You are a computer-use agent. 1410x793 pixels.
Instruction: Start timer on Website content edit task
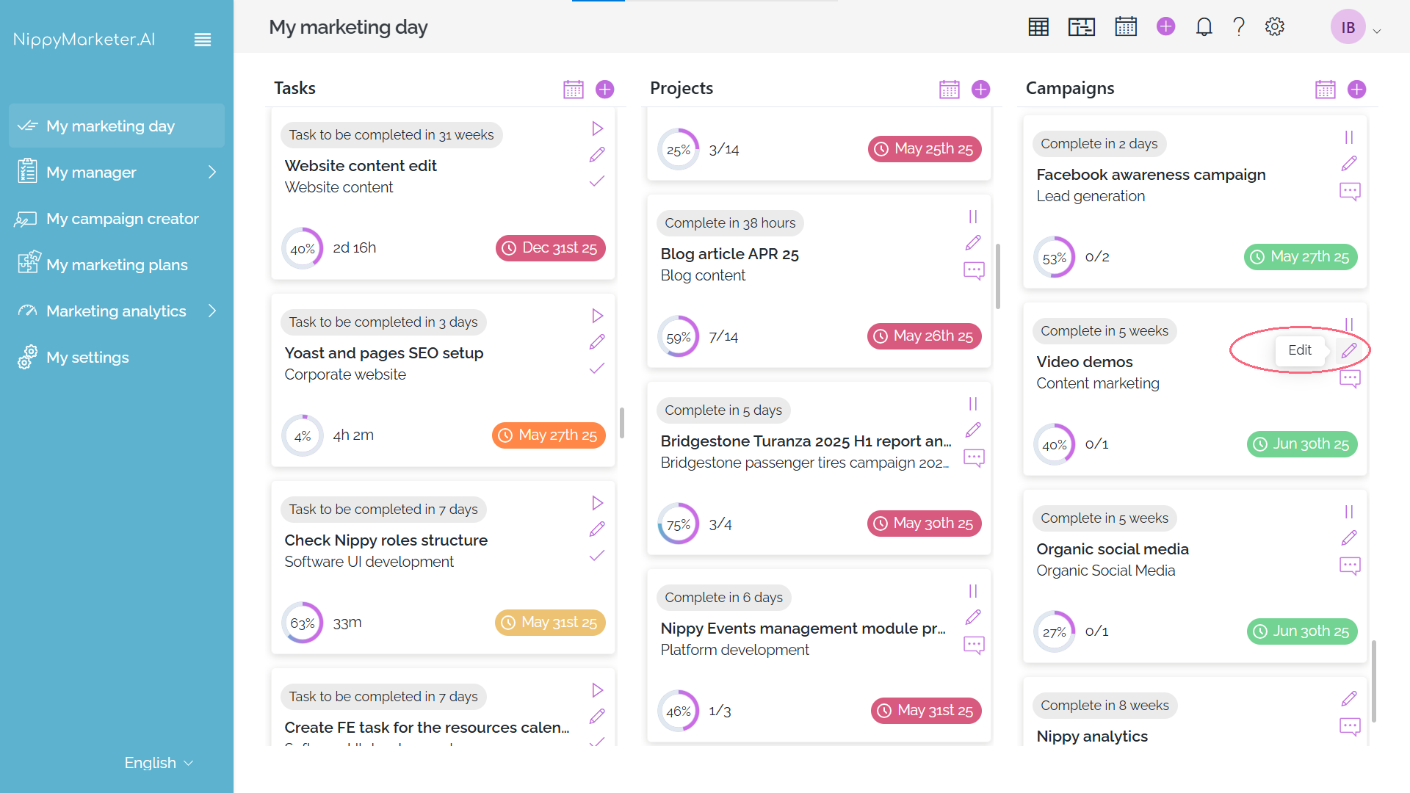598,129
